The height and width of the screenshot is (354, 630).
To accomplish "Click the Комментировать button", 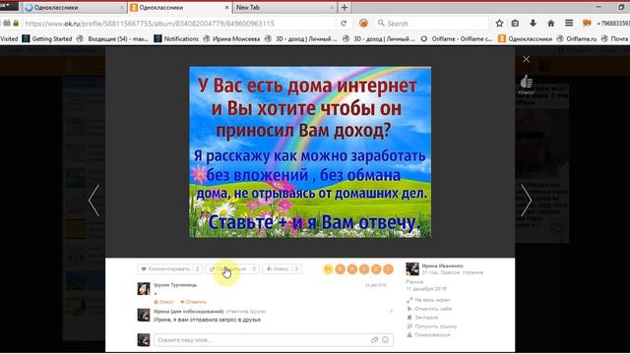I will tap(169, 268).
